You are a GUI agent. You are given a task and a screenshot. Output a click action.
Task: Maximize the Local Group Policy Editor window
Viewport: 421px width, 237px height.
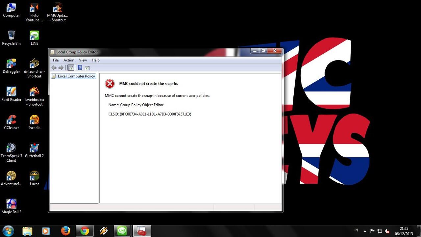coord(263,51)
